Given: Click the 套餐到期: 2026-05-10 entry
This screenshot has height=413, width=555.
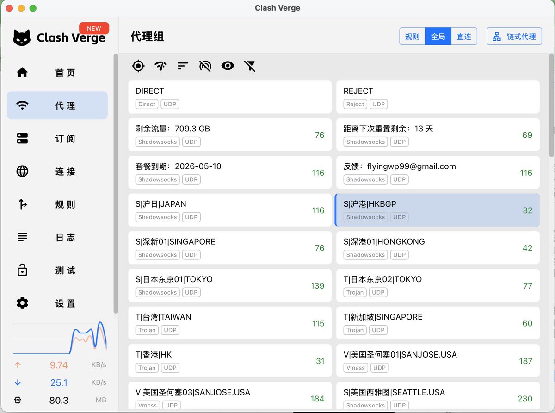Looking at the screenshot, I should click(230, 173).
